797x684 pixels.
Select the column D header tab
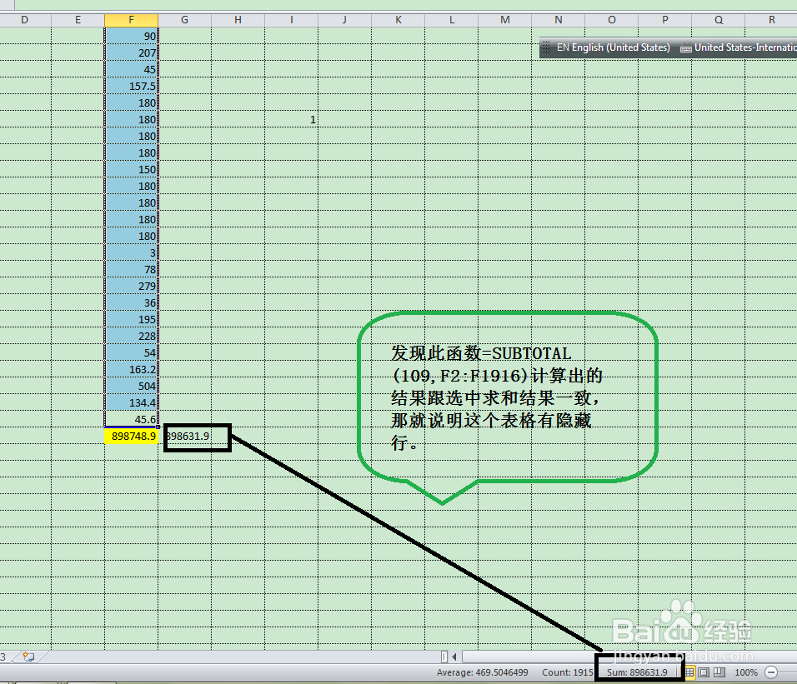point(25,19)
